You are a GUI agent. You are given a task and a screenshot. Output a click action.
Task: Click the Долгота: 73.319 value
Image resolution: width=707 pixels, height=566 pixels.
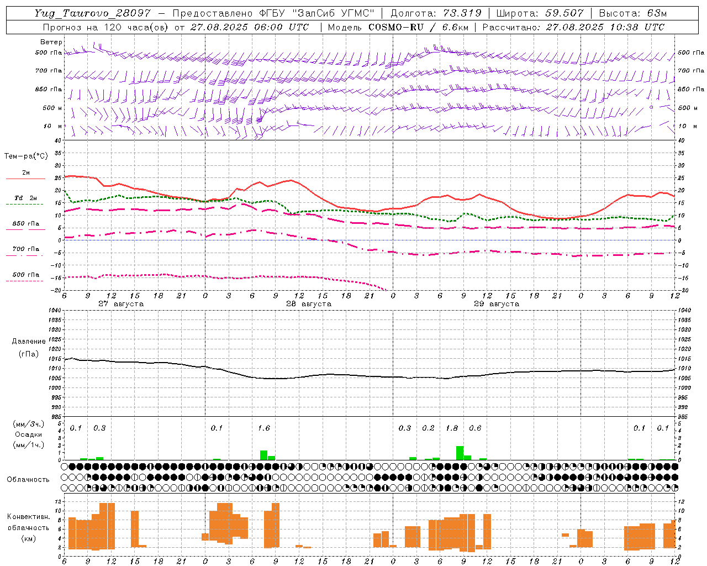[436, 13]
